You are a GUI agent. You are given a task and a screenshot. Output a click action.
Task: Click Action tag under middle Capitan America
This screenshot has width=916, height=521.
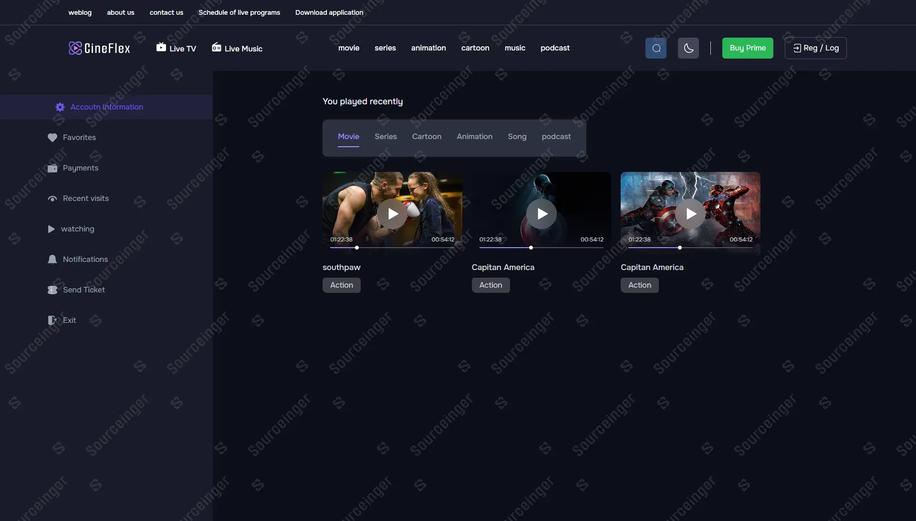(x=490, y=285)
